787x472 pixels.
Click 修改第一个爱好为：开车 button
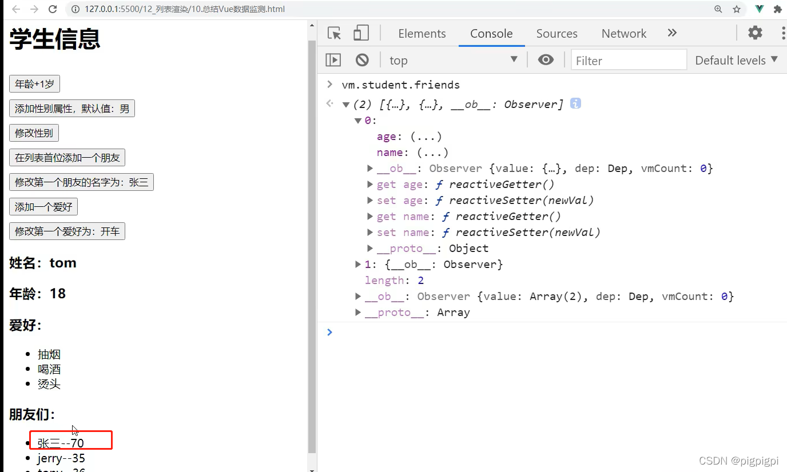67,231
